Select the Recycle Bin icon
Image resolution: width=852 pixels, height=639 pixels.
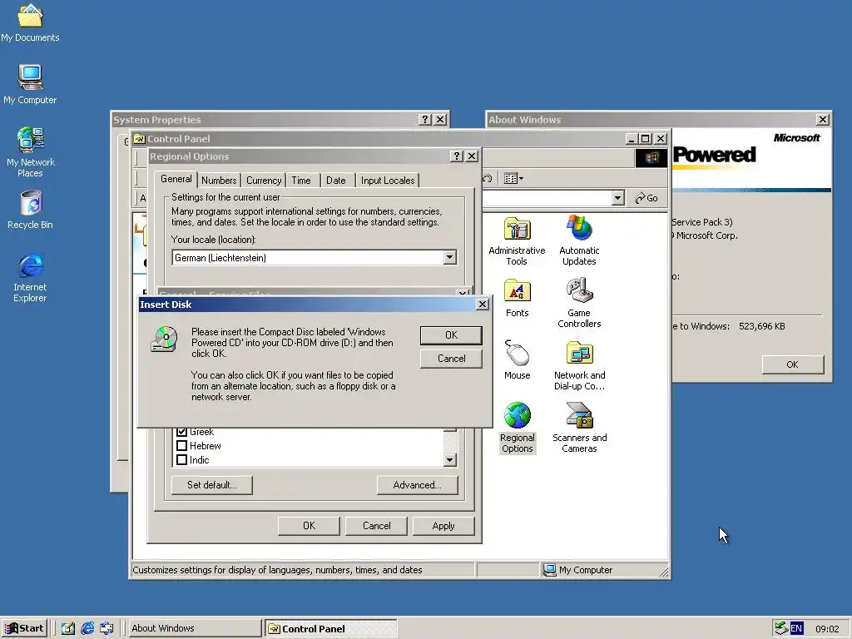coord(30,210)
